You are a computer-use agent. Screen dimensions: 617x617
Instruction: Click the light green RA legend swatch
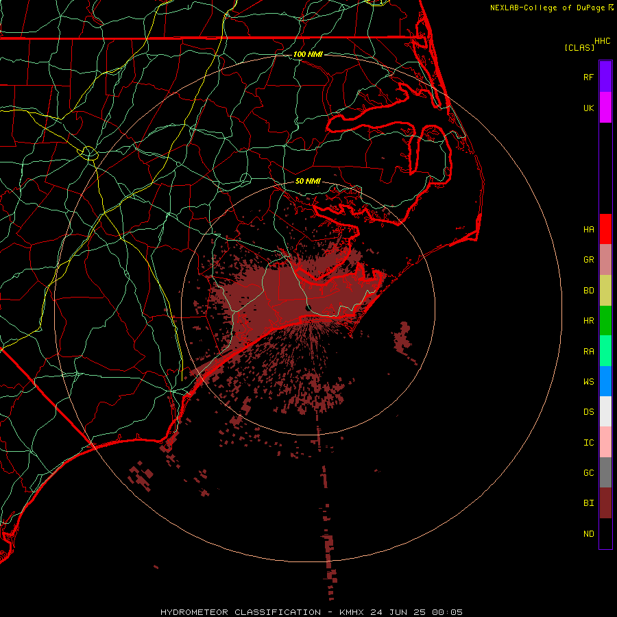605,351
